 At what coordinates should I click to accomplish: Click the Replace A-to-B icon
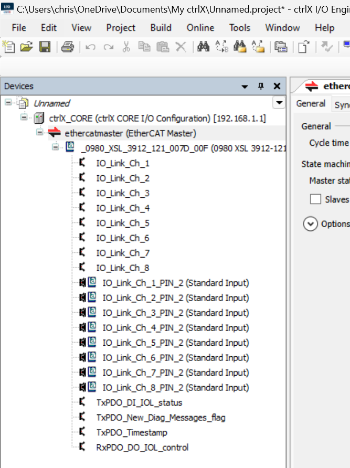pos(222,47)
